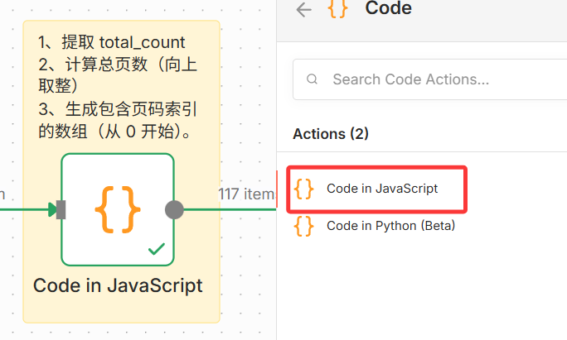Select the curly braces icon inside canvas node

117,208
